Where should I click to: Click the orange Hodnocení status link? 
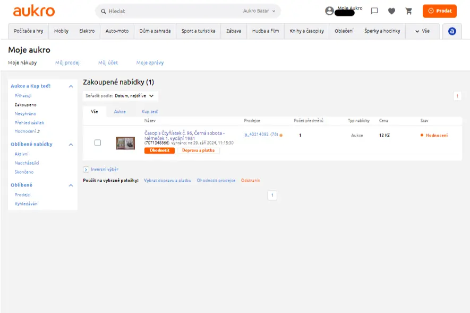click(x=437, y=136)
